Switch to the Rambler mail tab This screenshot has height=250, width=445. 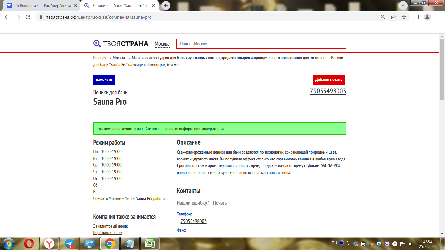click(x=41, y=6)
